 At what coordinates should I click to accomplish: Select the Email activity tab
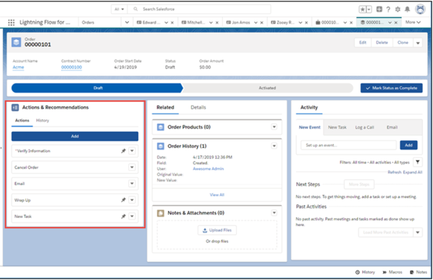point(392,127)
